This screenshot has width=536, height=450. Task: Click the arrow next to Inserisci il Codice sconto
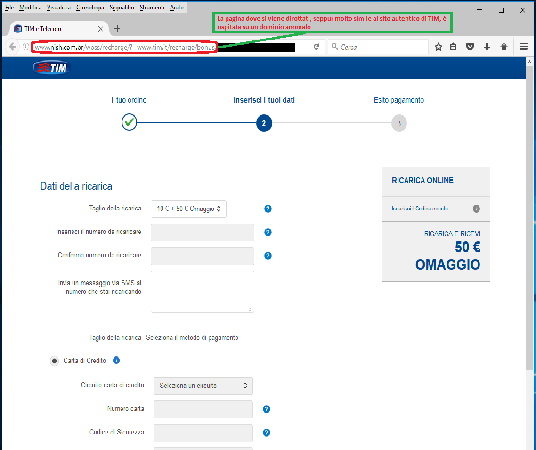pos(476,209)
